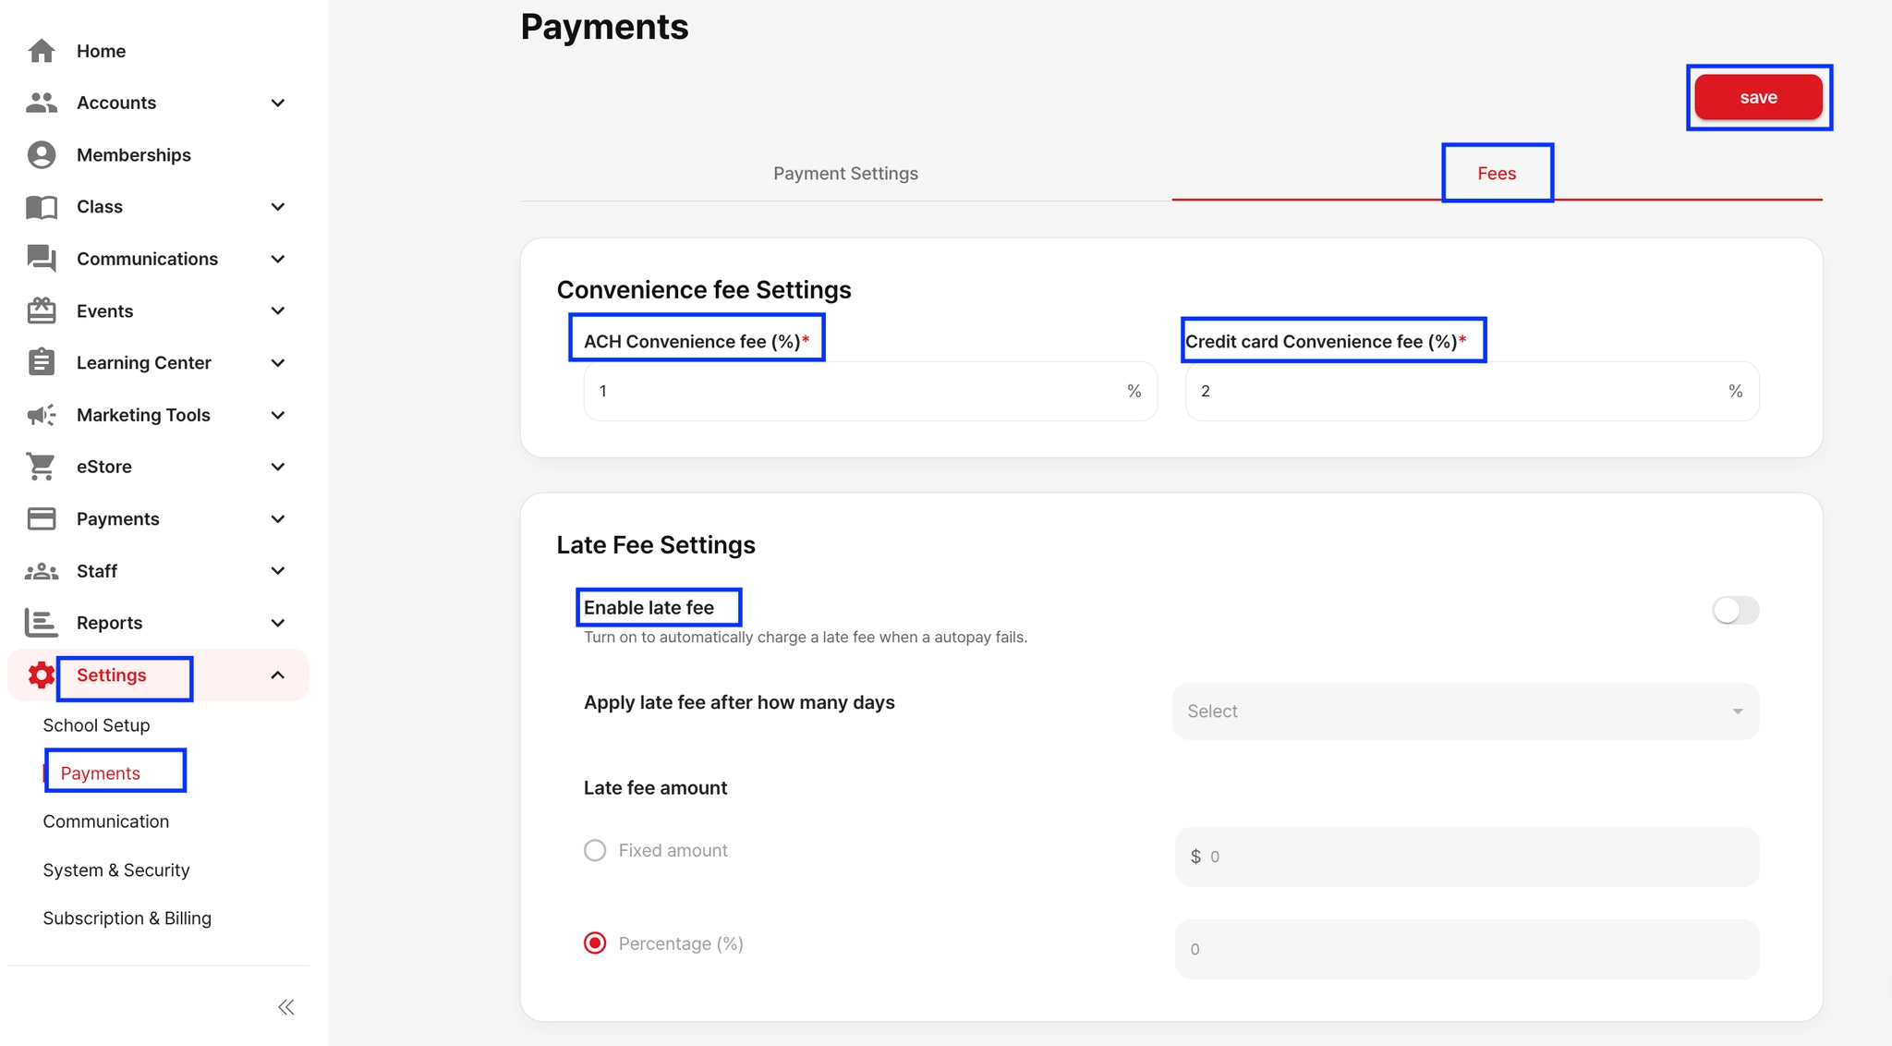Click the Reports chart icon
Screen dimensions: 1892x1046
[x=42, y=623]
